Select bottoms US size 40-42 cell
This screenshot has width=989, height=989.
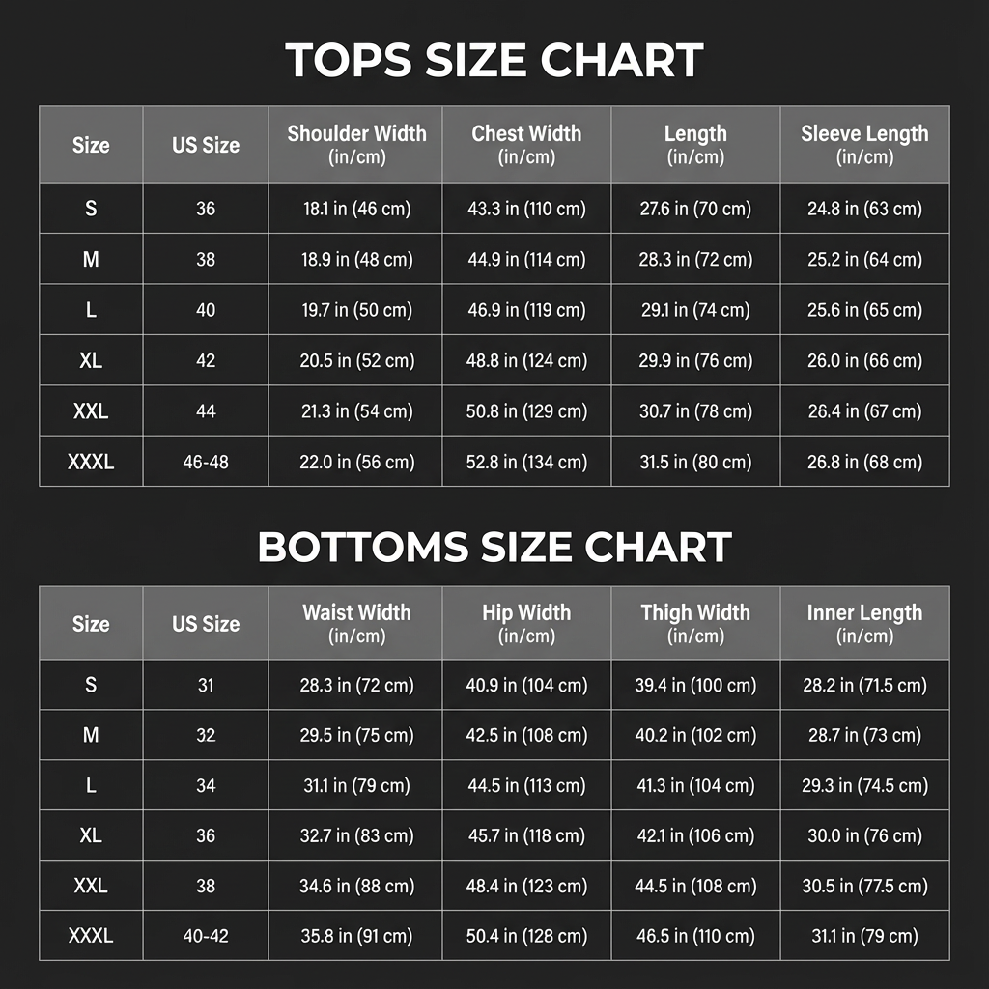[x=206, y=936]
